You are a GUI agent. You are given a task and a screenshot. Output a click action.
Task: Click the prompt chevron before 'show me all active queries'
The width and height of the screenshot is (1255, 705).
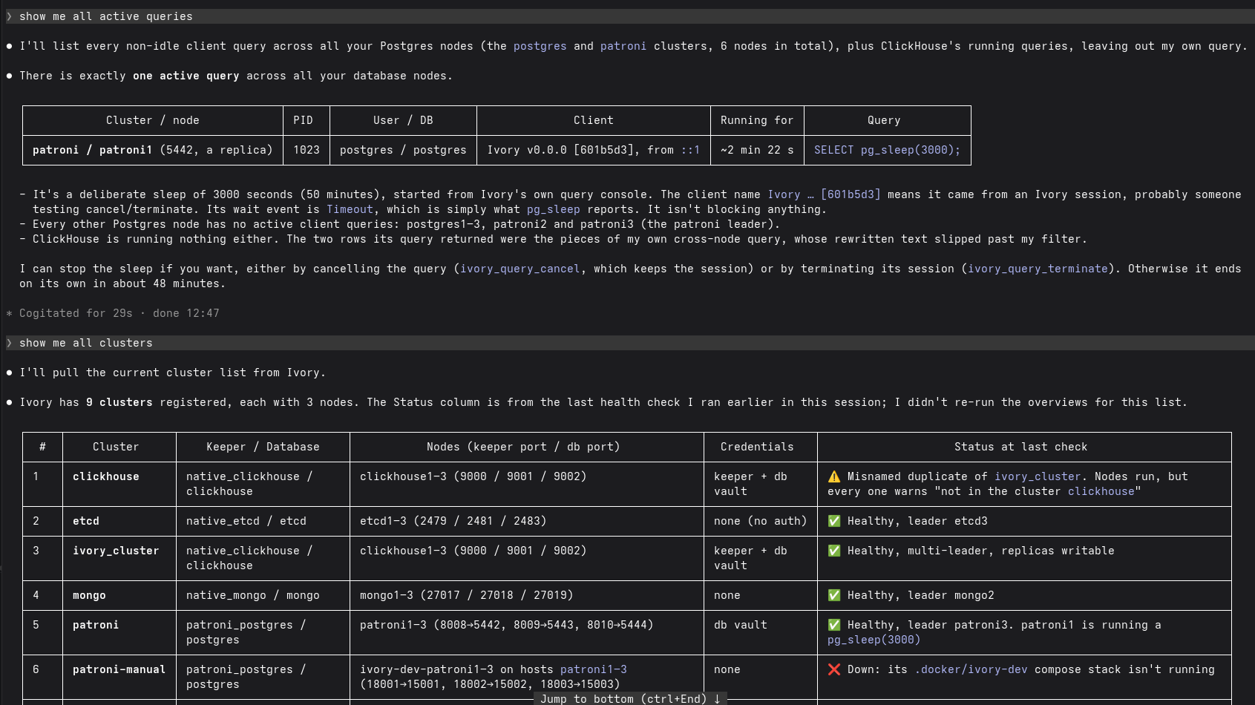point(9,16)
